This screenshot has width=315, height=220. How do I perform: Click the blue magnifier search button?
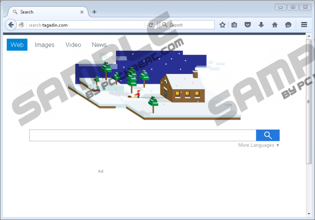pos(268,135)
